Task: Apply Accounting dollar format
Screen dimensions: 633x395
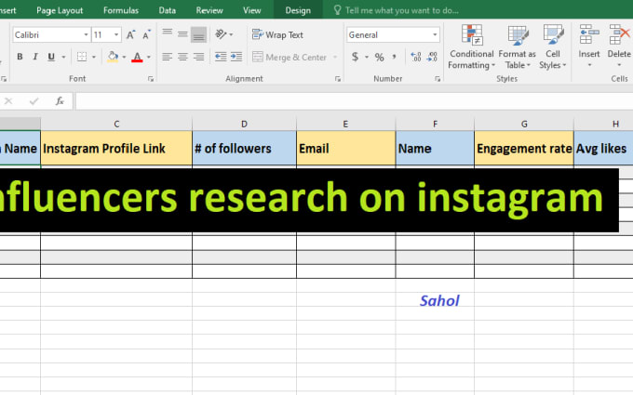Action: [x=355, y=57]
